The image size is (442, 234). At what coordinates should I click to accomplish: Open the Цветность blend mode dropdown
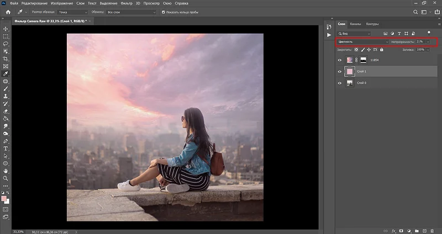(x=363, y=42)
